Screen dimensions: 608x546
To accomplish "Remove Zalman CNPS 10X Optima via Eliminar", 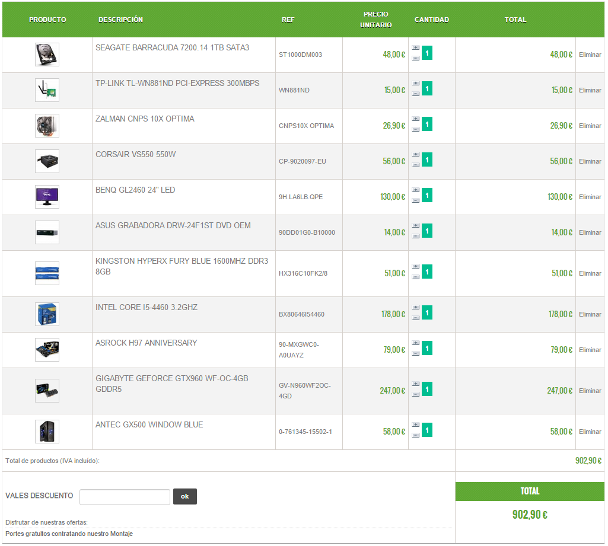I will point(590,126).
